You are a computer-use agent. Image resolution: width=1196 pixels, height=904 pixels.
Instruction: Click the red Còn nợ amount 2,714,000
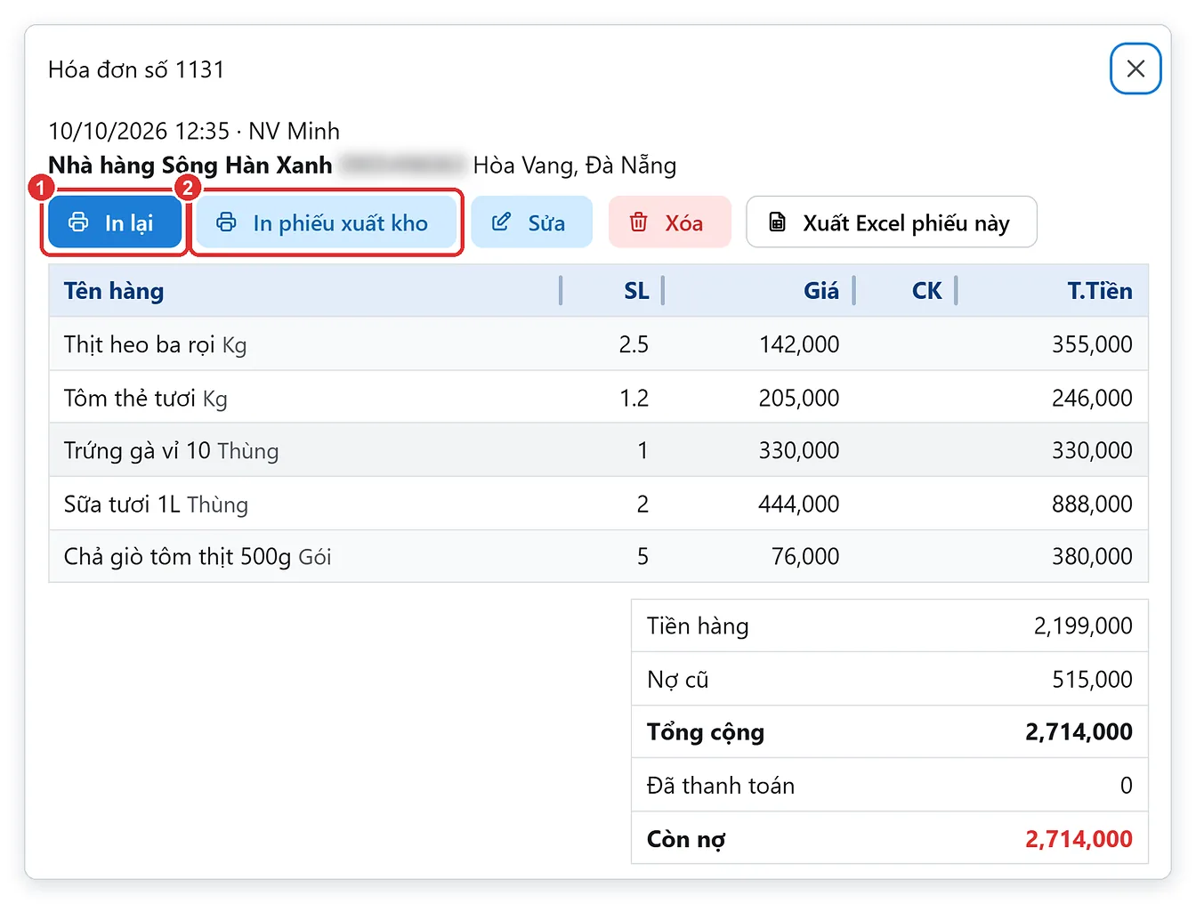(1079, 839)
